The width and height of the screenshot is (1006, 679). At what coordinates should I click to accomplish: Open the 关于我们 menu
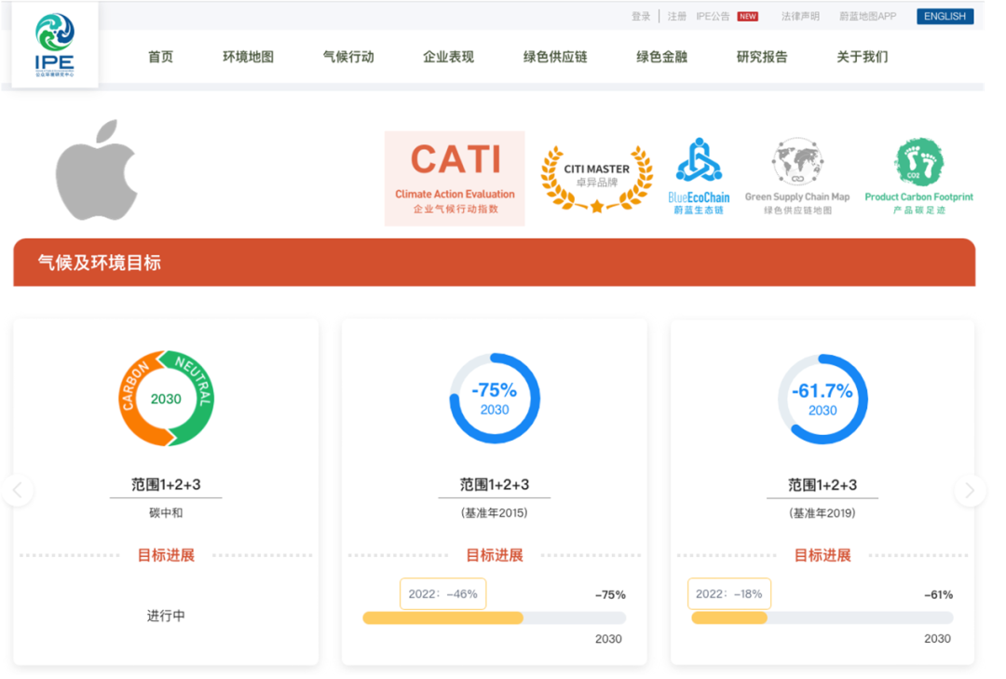(863, 57)
